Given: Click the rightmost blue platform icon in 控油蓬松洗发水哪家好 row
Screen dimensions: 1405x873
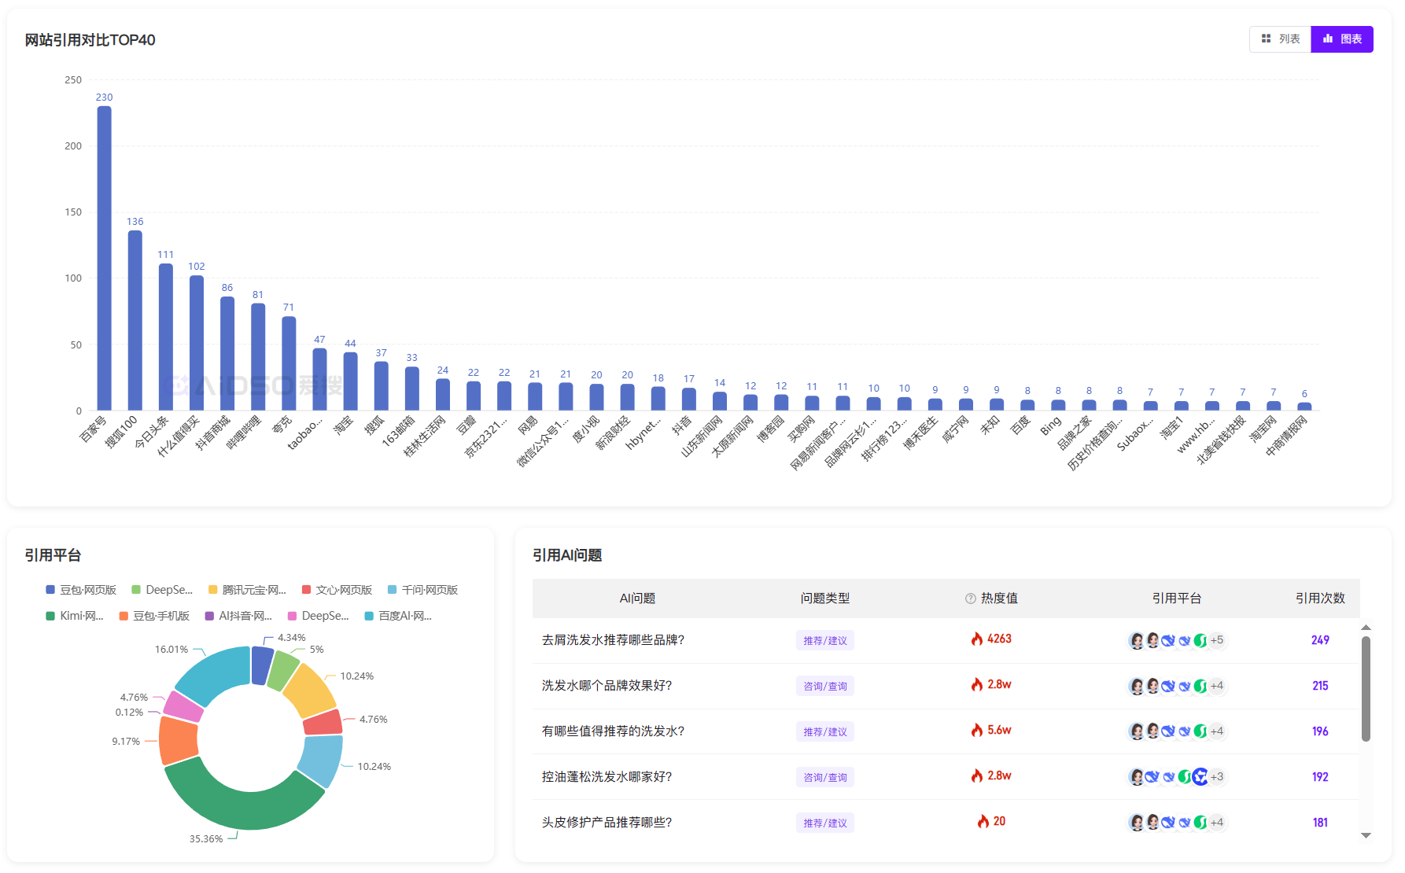Looking at the screenshot, I should click(x=1200, y=777).
